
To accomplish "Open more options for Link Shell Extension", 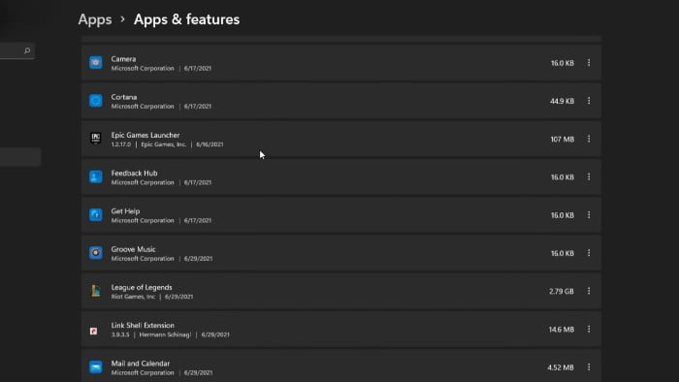I will click(x=589, y=330).
